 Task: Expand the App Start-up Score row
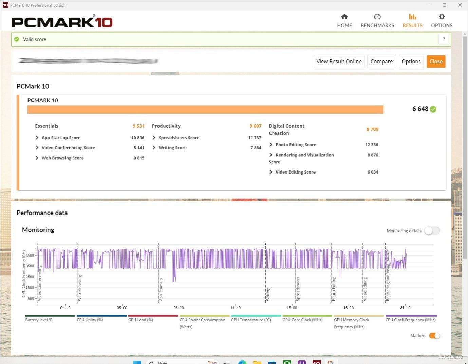(x=37, y=138)
